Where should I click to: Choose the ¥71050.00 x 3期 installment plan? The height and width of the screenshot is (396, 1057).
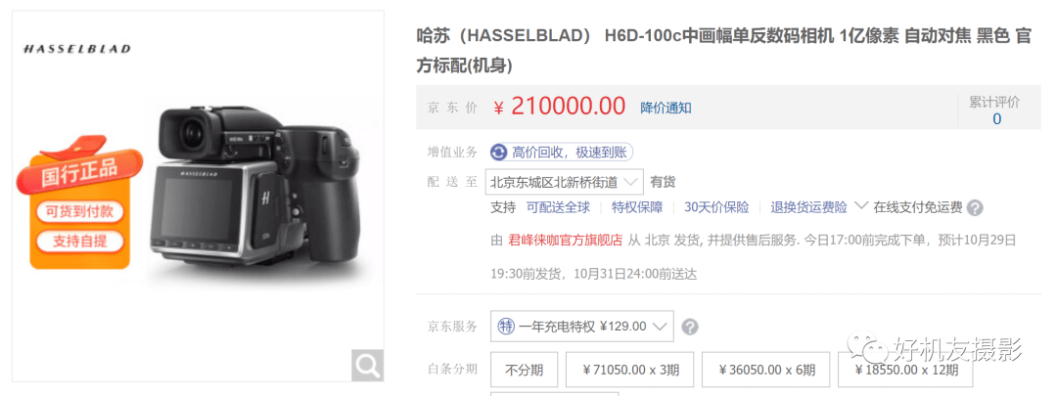[629, 370]
